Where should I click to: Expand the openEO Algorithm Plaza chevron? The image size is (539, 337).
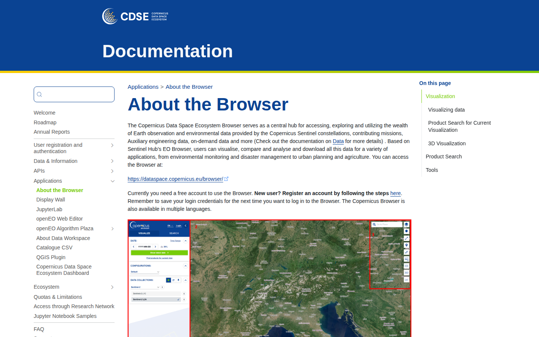112,229
